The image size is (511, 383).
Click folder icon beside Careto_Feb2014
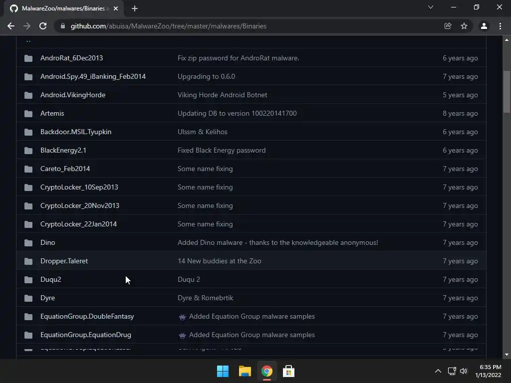(x=28, y=169)
